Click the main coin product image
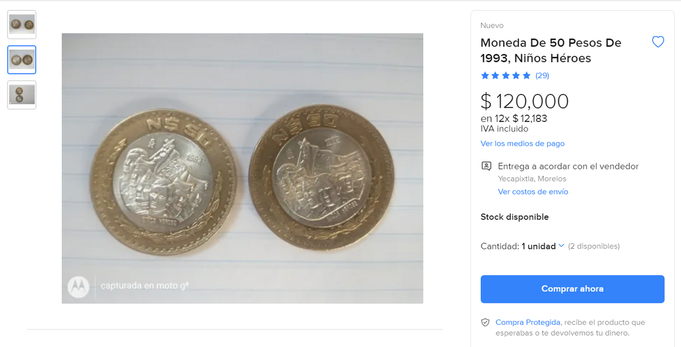Image resolution: width=681 pixels, height=347 pixels. [242, 168]
